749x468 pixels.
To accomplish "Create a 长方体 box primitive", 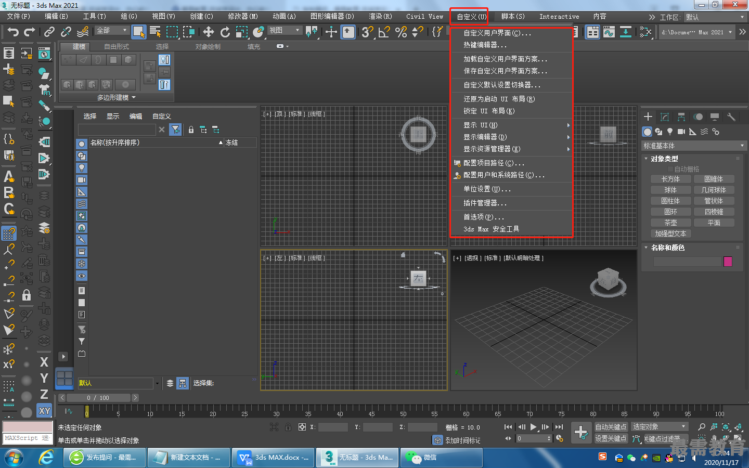I will 670,179.
